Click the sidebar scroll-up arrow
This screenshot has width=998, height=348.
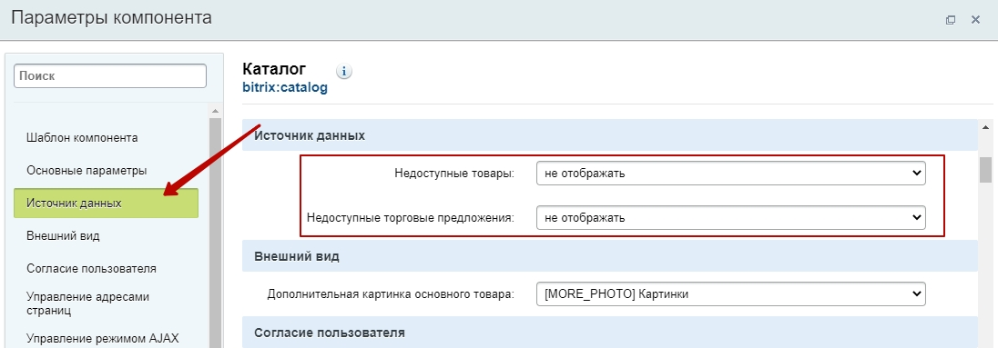(215, 111)
